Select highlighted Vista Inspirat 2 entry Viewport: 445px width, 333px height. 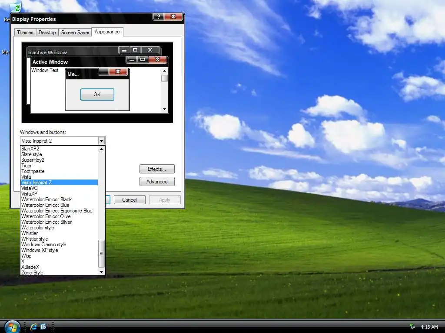click(59, 183)
